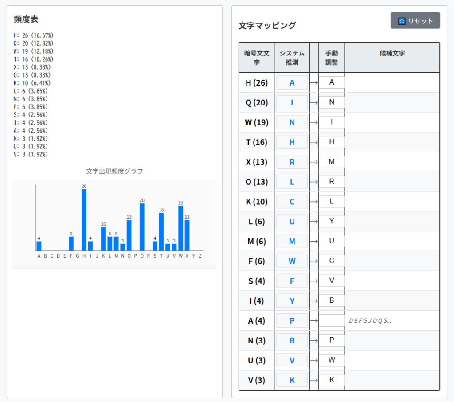Click manual adjustment field for cipher V
The image size is (454, 402).
click(332, 380)
